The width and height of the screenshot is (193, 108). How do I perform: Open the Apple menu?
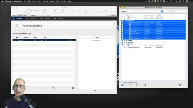(3, 1)
